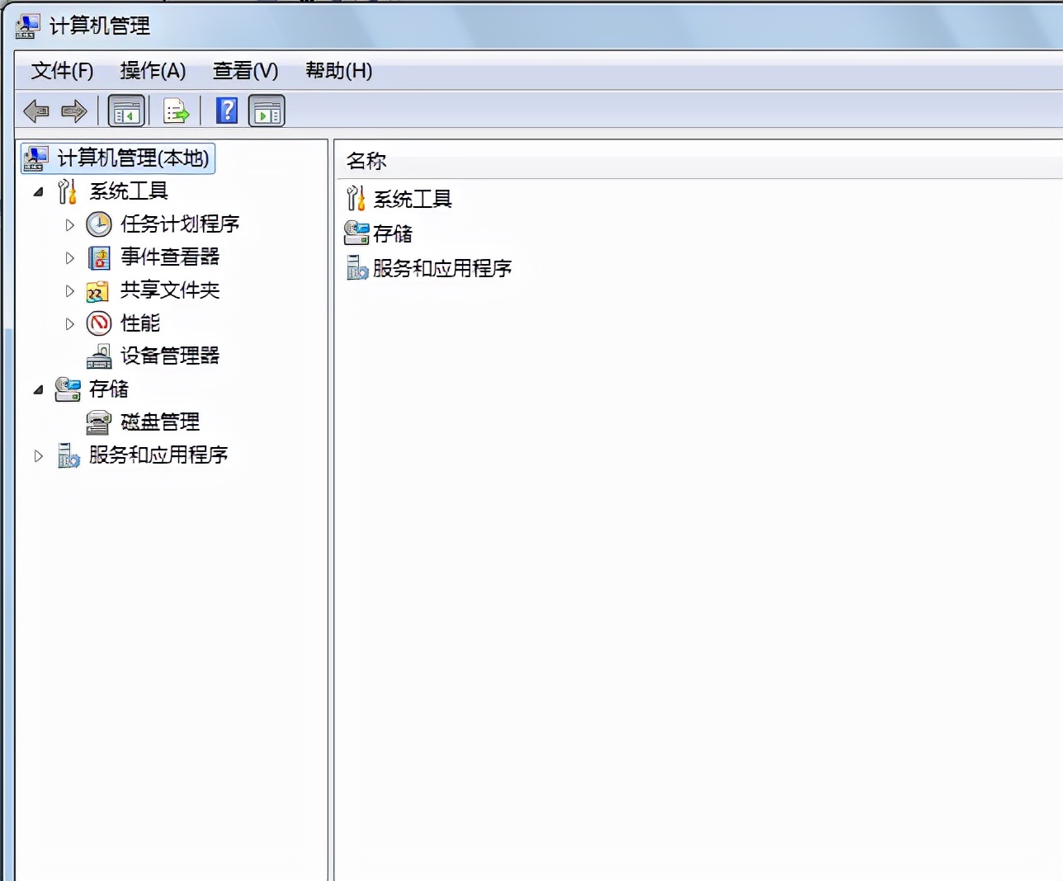Open the Performance (性能) monitor icon
The image size is (1063, 881).
[99, 323]
